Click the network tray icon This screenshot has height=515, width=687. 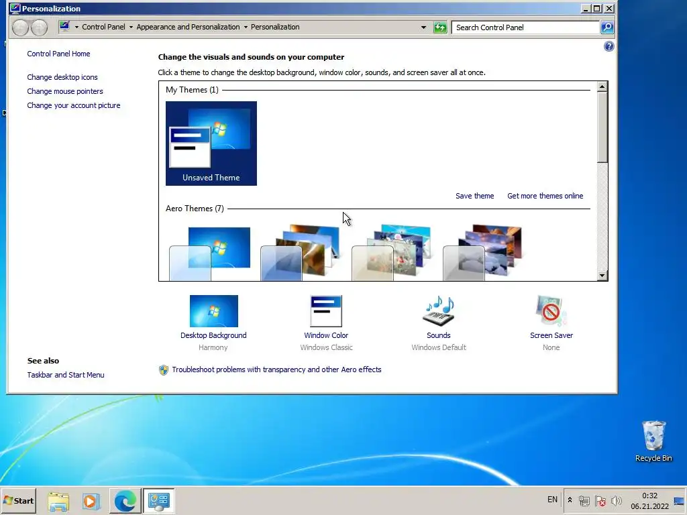[x=584, y=500]
